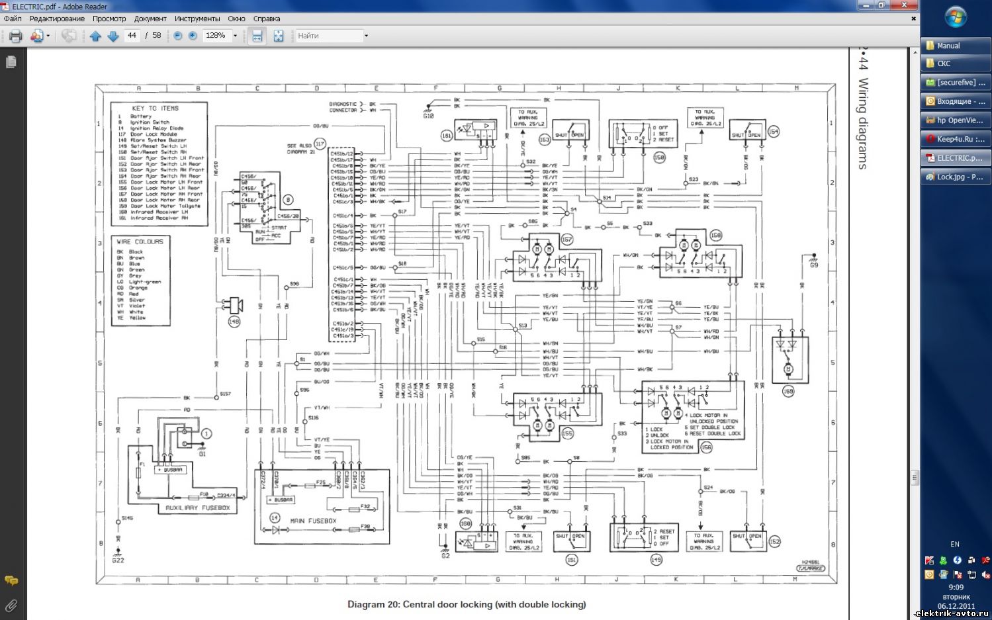Click the yellow clock tray icon
Image resolution: width=992 pixels, height=620 pixels.
click(930, 574)
